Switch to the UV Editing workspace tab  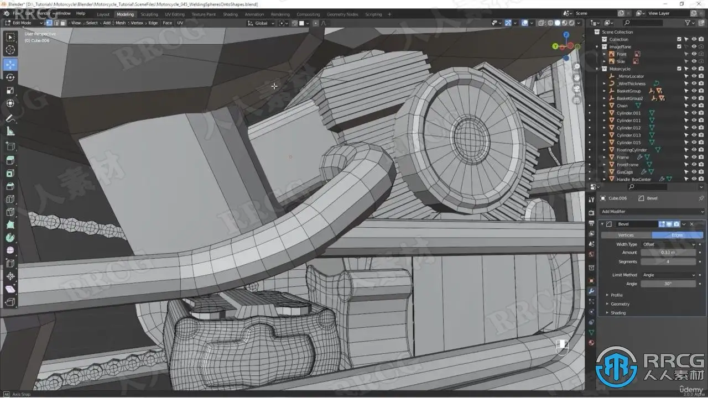click(175, 14)
